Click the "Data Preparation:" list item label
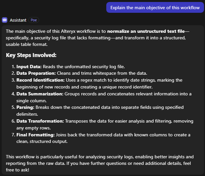Image resolution: width=205 pixels, height=176 pixels. pos(36,73)
